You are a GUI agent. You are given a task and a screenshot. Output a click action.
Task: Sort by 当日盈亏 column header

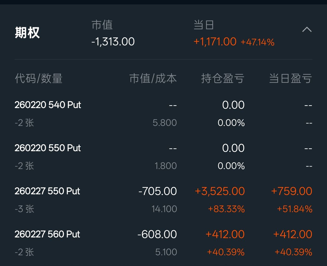point(290,78)
